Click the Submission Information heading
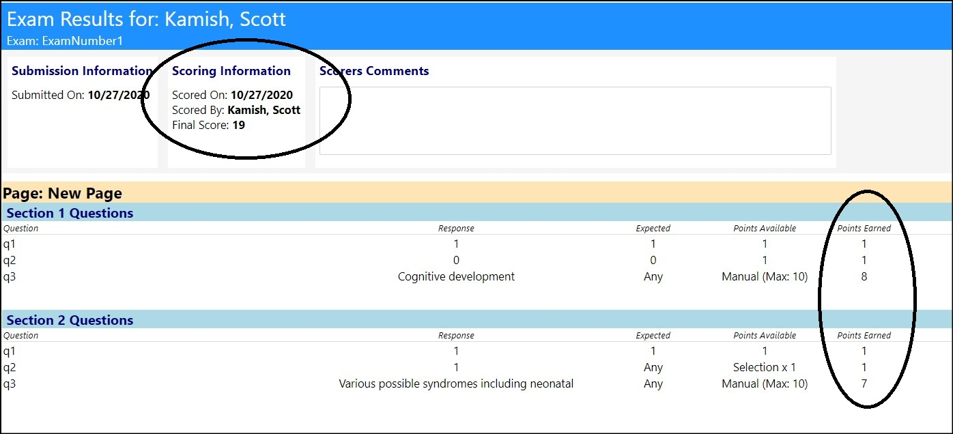Screen dimensions: 953x434 click(x=82, y=71)
